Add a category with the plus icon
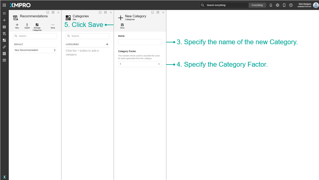This screenshot has width=319, height=180. tap(107, 44)
